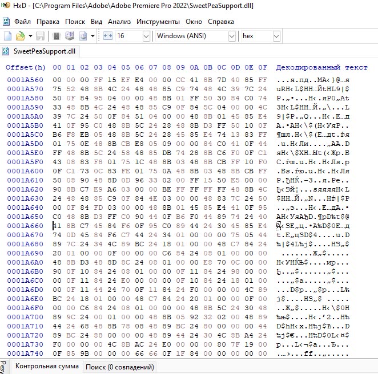Click decoded text 'D$hH‹x.H‰ј$Ђ...D'
Image resolution: width=378 pixels, height=374 pixels.
(x=313, y=326)
